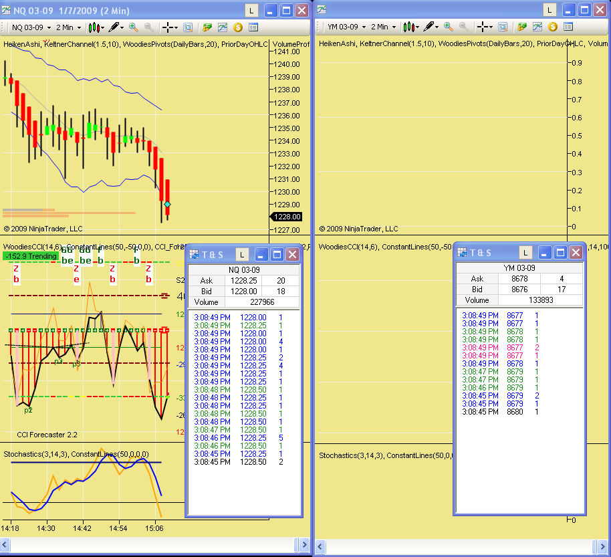Click NQ ask size 20
The width and height of the screenshot is (611, 557).
coord(281,281)
